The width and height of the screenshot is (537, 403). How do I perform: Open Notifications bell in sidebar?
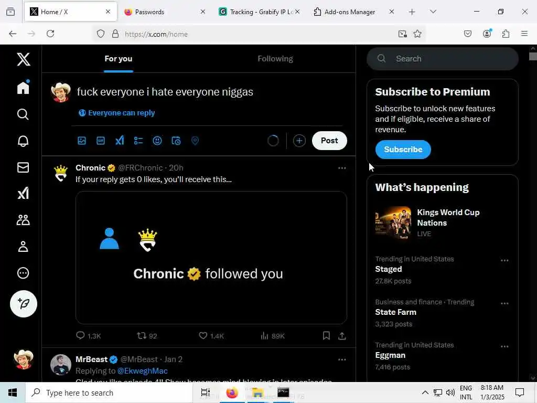coord(23,141)
